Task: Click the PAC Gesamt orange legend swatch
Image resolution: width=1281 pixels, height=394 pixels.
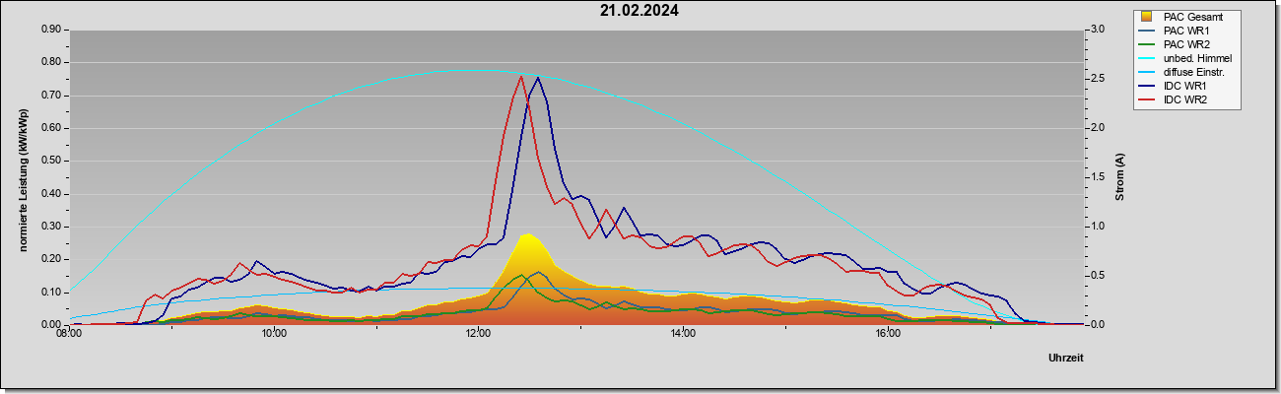Action: (1146, 17)
